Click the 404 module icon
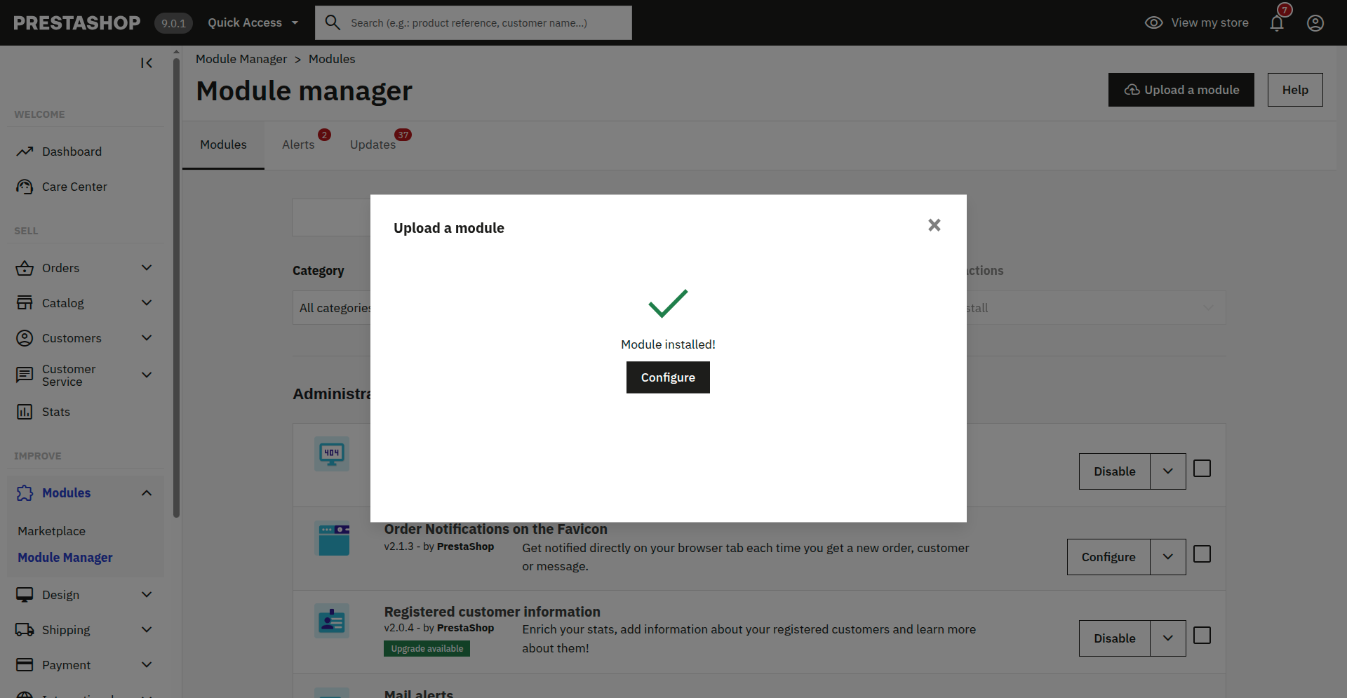1347x698 pixels. [x=332, y=454]
